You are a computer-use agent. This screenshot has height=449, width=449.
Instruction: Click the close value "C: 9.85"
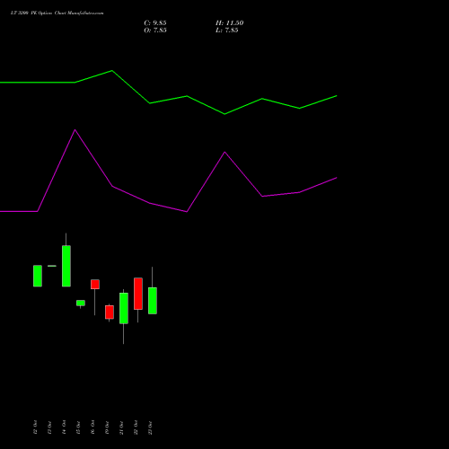tap(155, 23)
